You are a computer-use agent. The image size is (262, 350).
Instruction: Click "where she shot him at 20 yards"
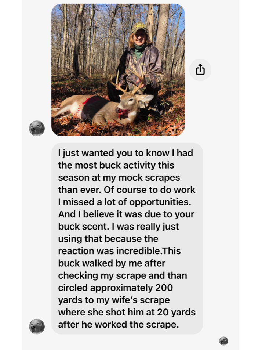click(x=127, y=312)
